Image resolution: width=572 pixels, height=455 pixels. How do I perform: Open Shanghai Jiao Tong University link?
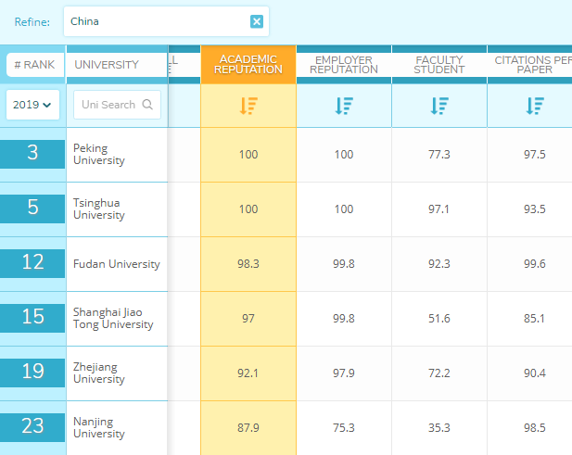point(113,318)
